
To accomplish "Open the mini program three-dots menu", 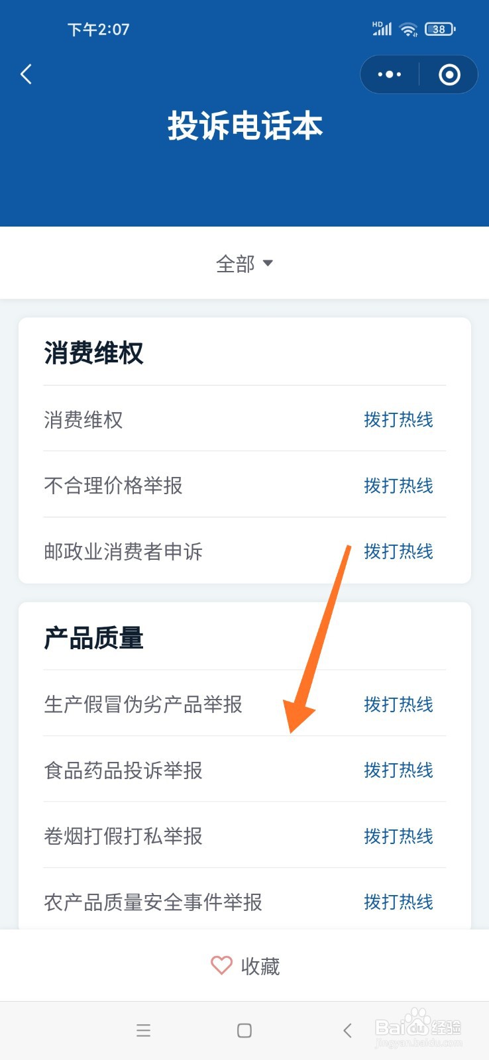I will pos(390,74).
